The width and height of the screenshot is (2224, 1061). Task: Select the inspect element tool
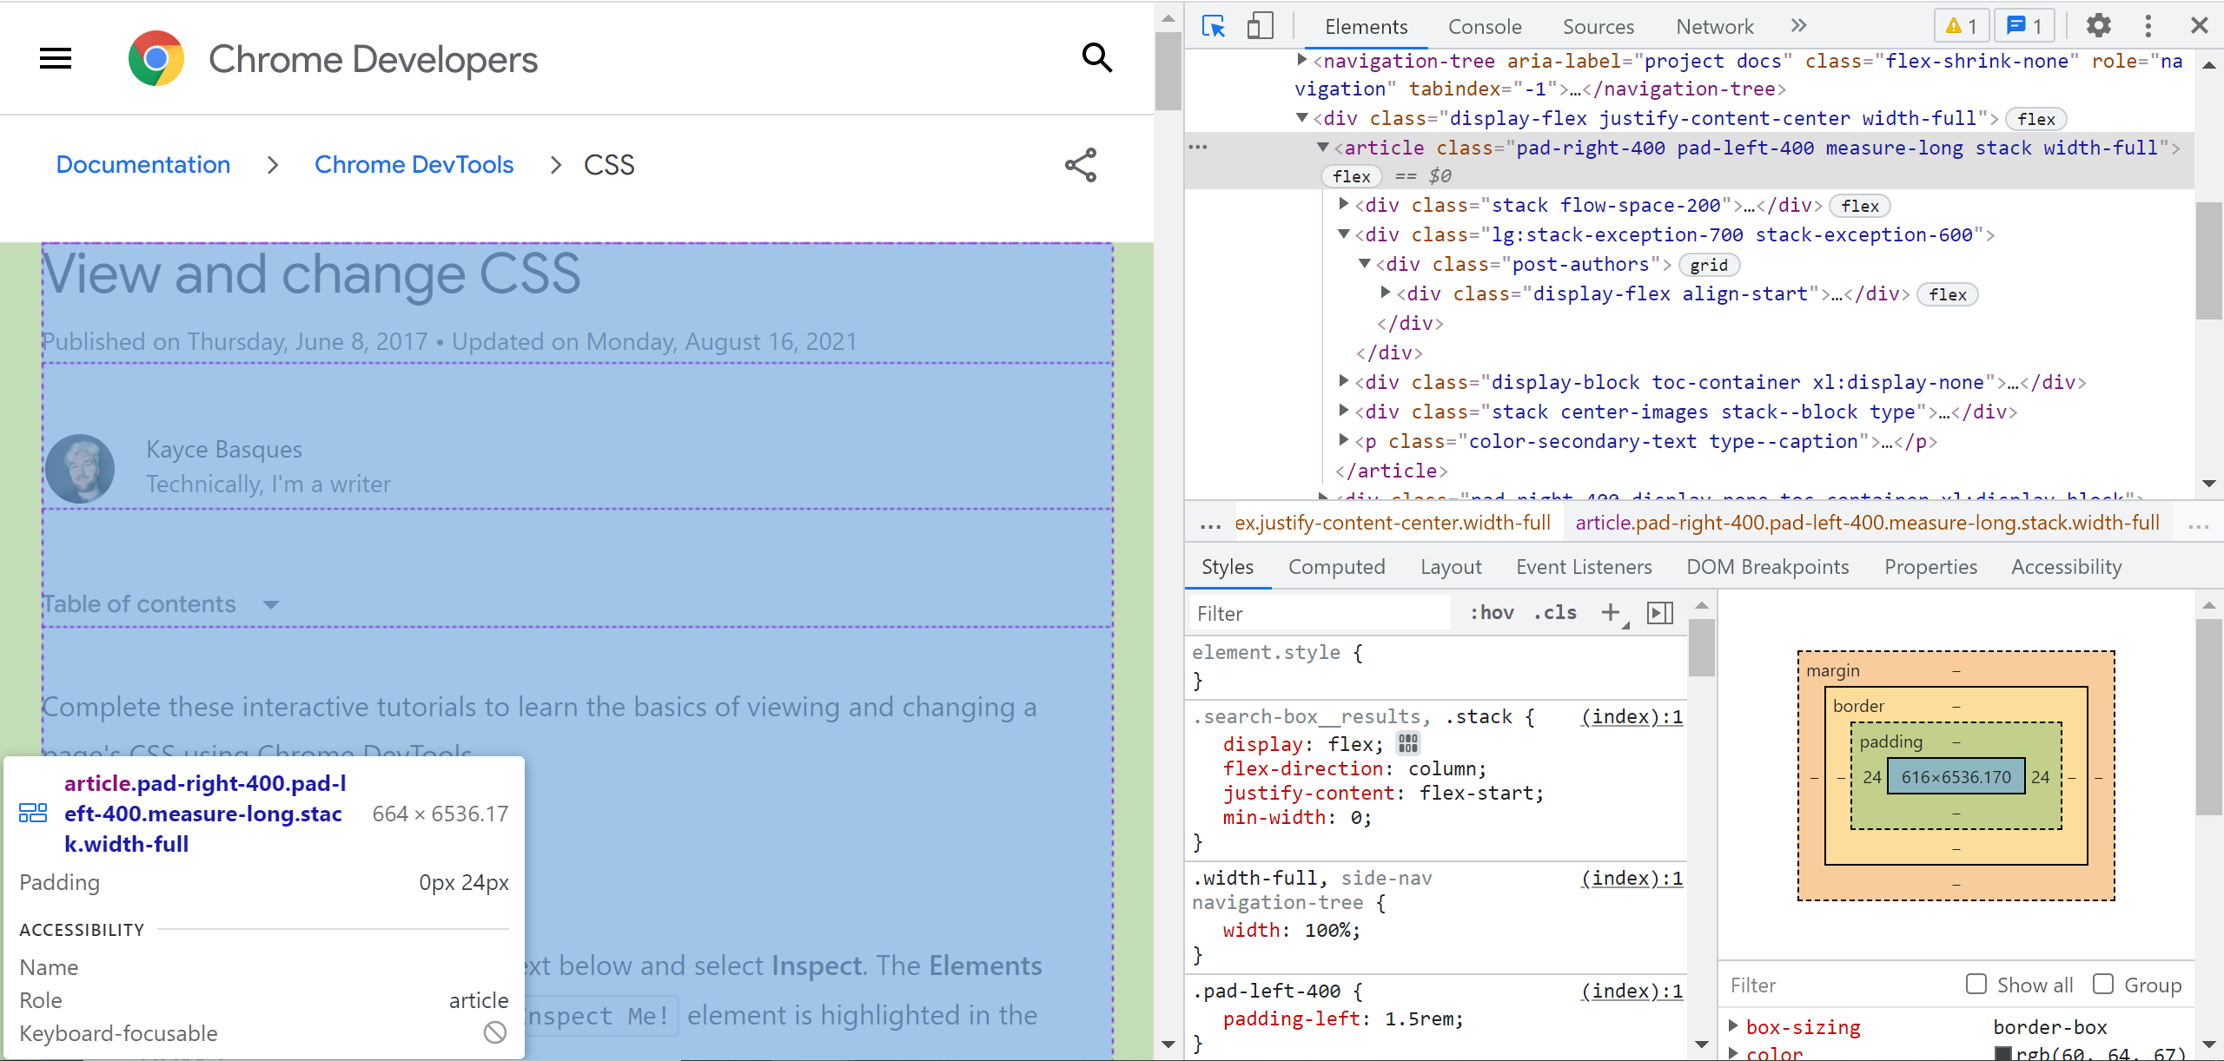1214,26
